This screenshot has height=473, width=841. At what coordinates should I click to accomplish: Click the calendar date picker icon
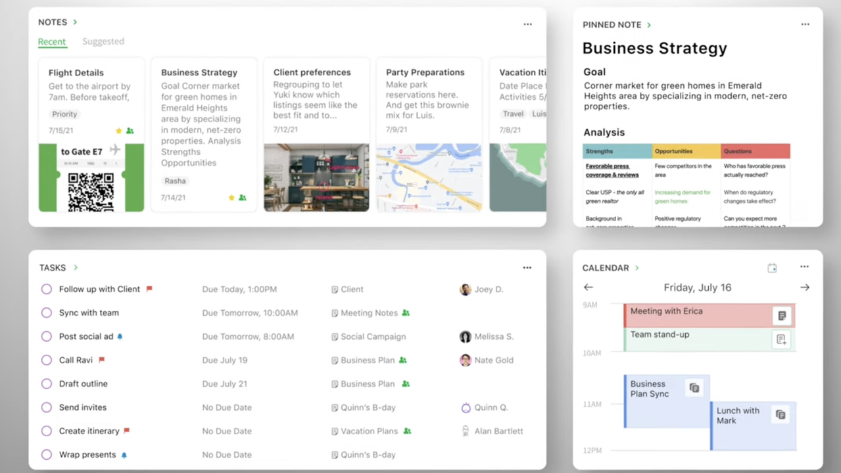tap(772, 268)
